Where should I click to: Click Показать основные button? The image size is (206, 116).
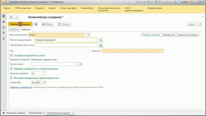(x=151, y=35)
